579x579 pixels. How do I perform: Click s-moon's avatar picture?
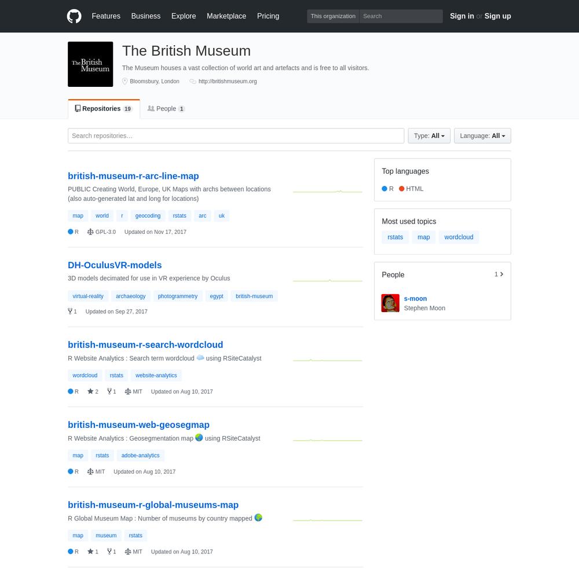click(x=390, y=303)
